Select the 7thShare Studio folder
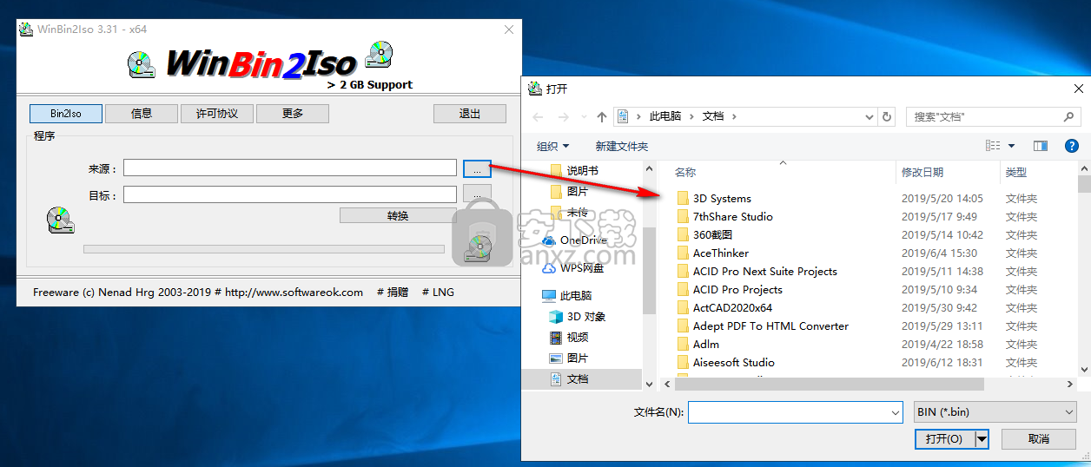 [x=733, y=216]
